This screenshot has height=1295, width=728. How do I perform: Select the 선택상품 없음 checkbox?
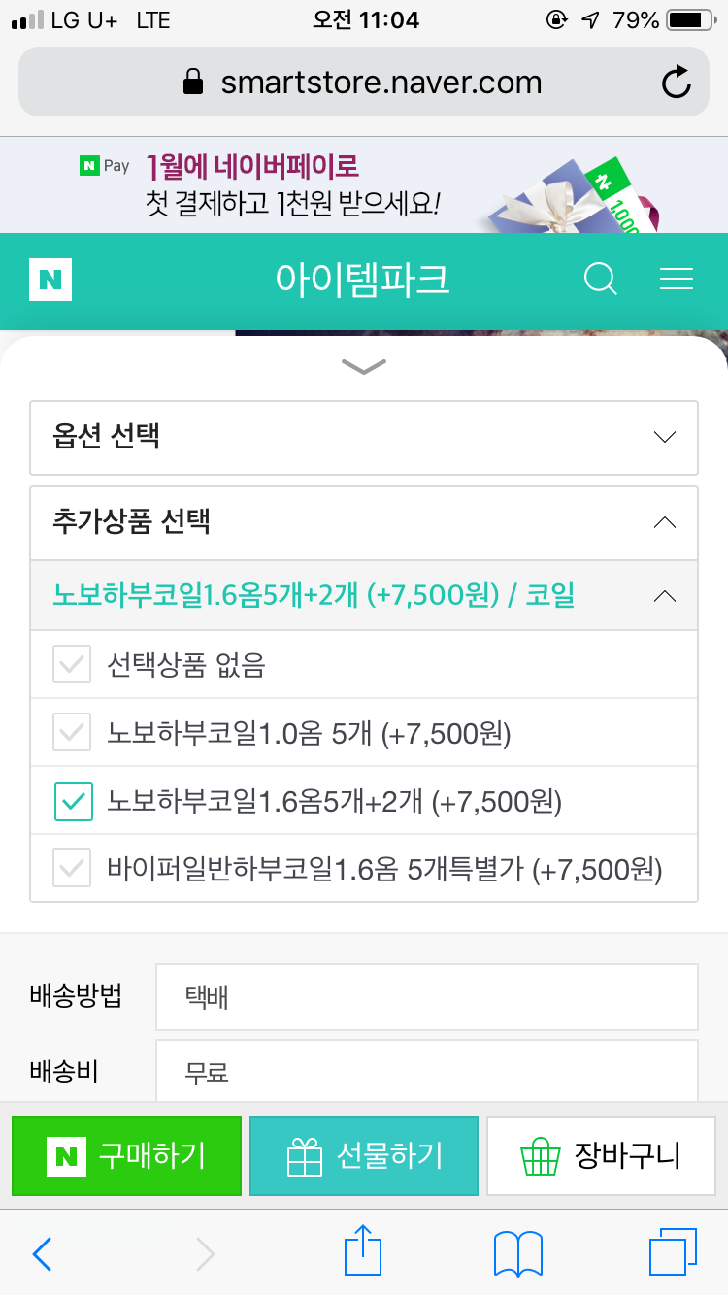73,665
